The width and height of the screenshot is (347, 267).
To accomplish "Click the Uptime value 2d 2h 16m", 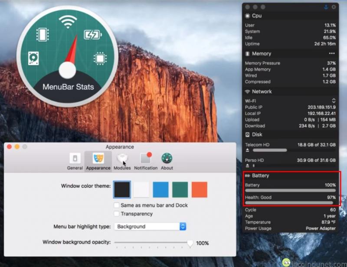I will click(325, 44).
